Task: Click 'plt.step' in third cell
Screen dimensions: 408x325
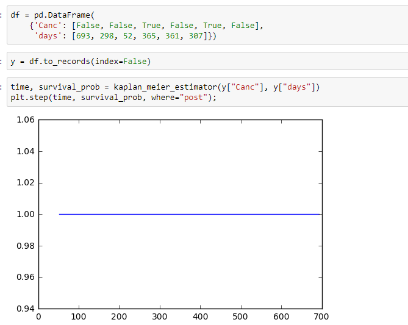Action: point(29,98)
